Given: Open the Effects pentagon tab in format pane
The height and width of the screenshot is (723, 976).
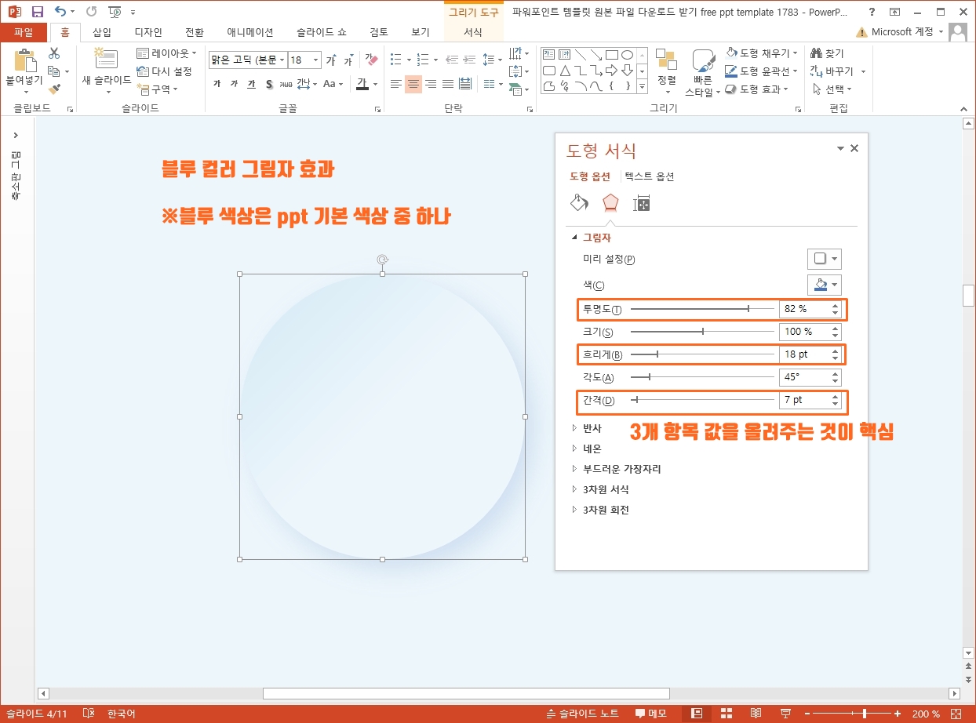Looking at the screenshot, I should pos(610,203).
